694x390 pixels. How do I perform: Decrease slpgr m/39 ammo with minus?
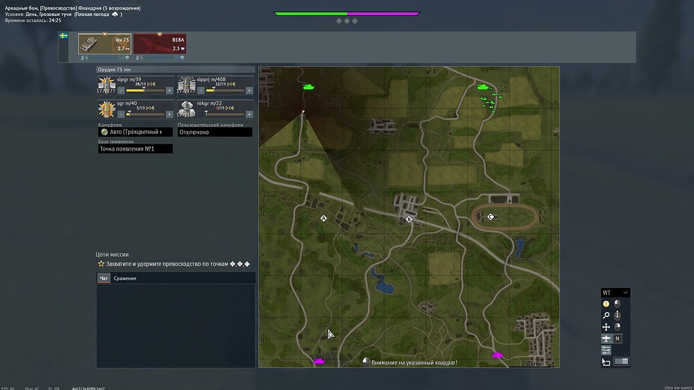pos(121,90)
